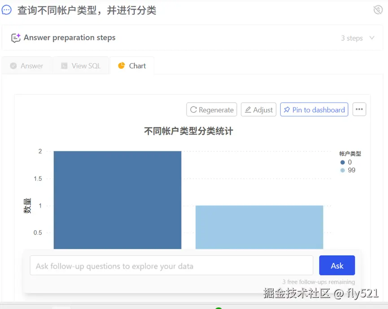Expand the 3 steps chevron
The width and height of the screenshot is (388, 309).
[x=372, y=38]
